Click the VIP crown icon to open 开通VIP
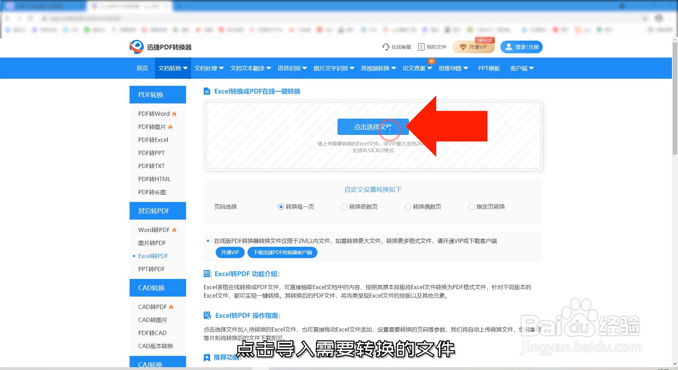This screenshot has height=370, width=678. click(x=464, y=47)
